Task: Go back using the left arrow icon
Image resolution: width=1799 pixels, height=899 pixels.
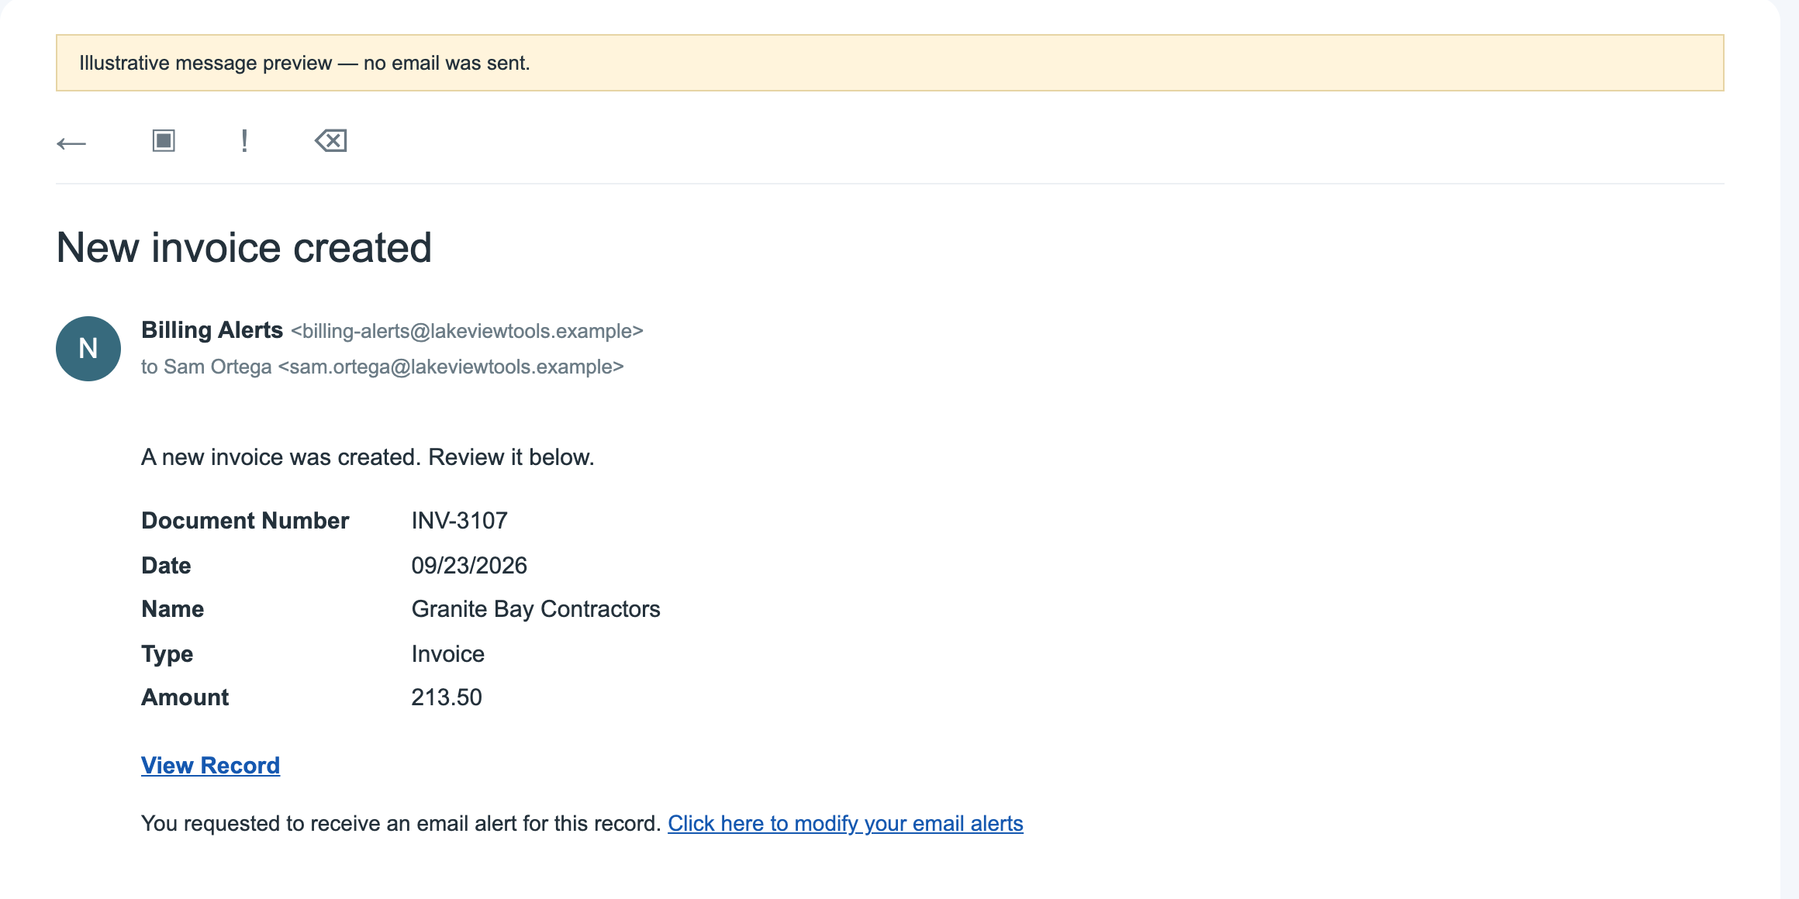Action: click(x=71, y=143)
